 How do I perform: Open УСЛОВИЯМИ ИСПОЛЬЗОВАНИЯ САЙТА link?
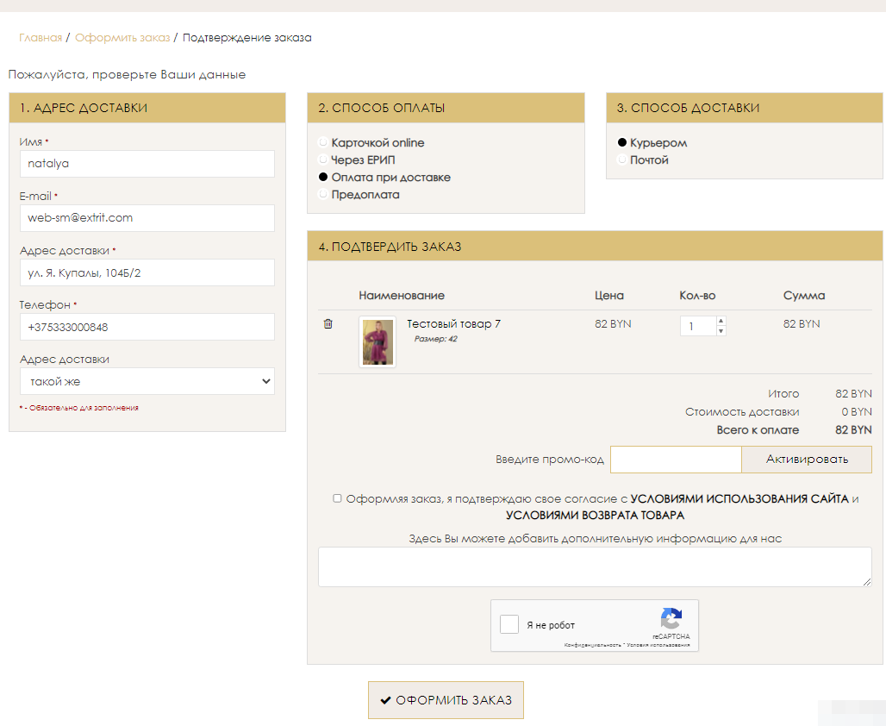(739, 498)
